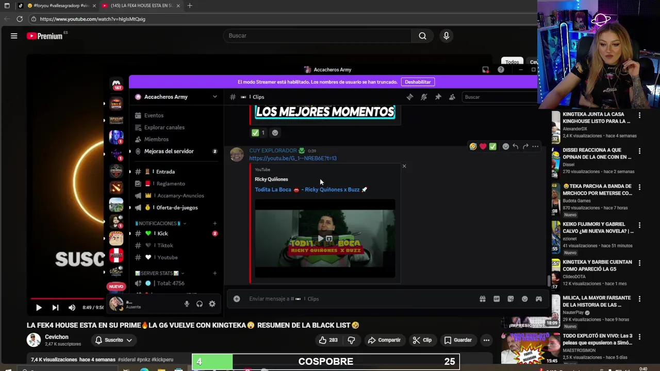Add channel to NOTIFICACIONES category
660x371 pixels.
click(x=215, y=223)
